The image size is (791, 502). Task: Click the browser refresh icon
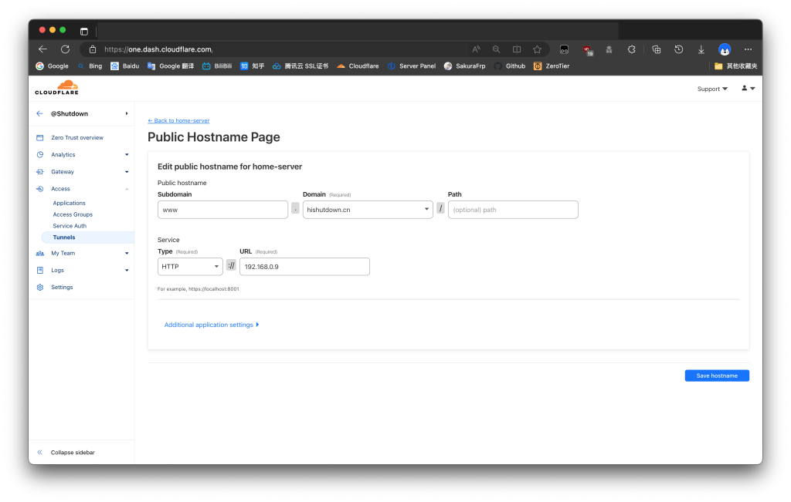click(65, 49)
